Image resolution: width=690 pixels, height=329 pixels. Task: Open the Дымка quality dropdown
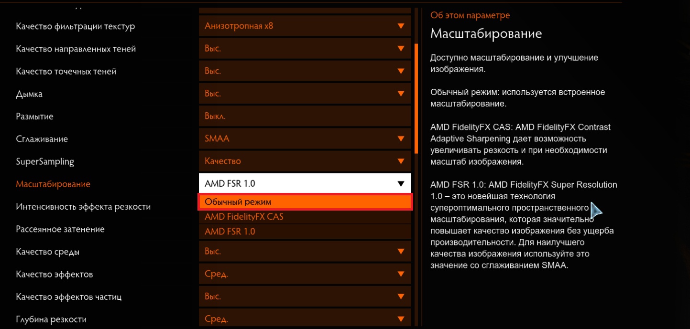pyautogui.click(x=305, y=94)
